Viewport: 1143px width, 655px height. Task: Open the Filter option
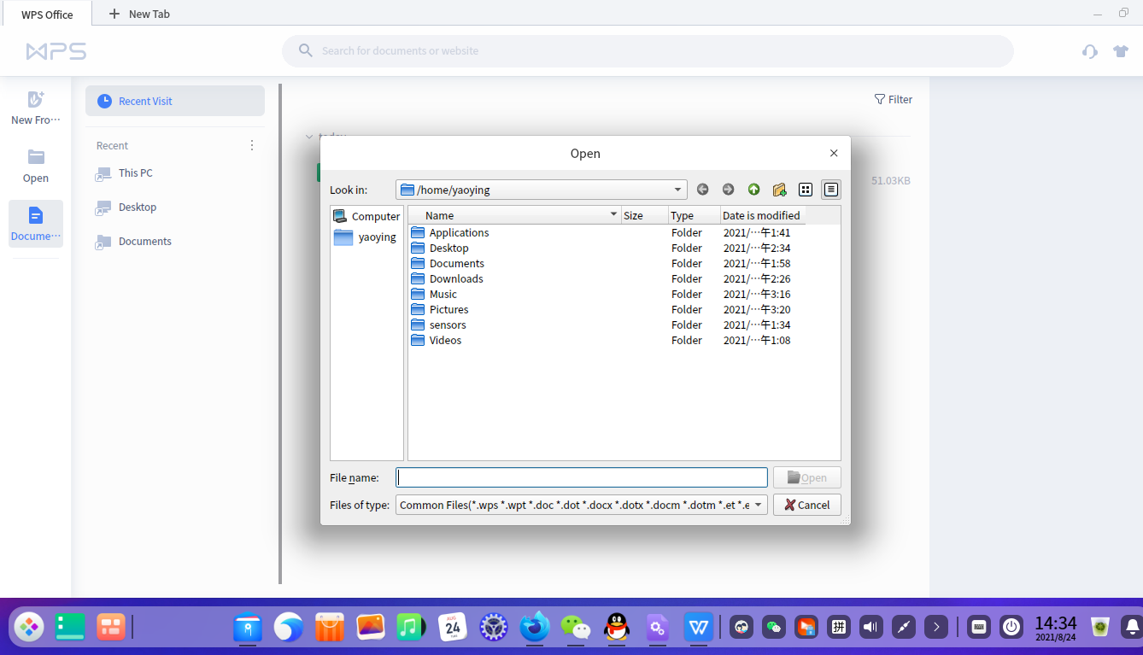coord(893,100)
